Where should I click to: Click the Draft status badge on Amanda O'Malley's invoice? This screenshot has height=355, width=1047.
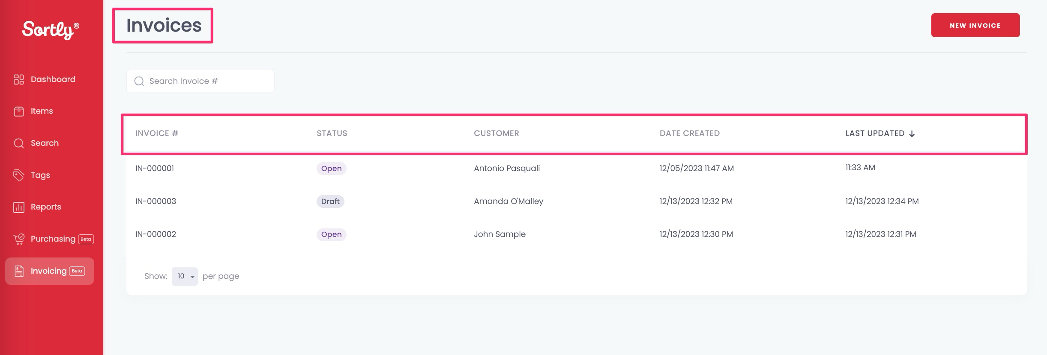(331, 201)
